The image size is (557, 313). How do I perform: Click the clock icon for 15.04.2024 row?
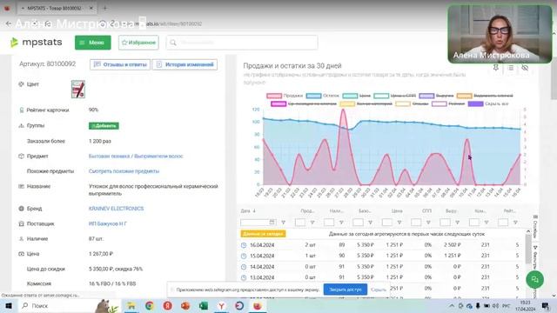(244, 256)
